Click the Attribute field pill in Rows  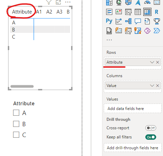(133, 62)
